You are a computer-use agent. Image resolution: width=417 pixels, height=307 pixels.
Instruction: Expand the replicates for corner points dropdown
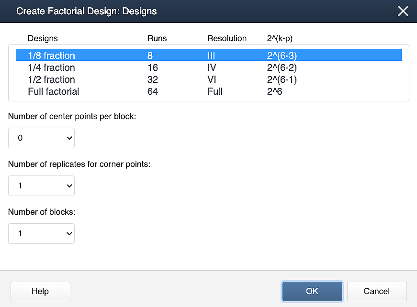(x=42, y=186)
